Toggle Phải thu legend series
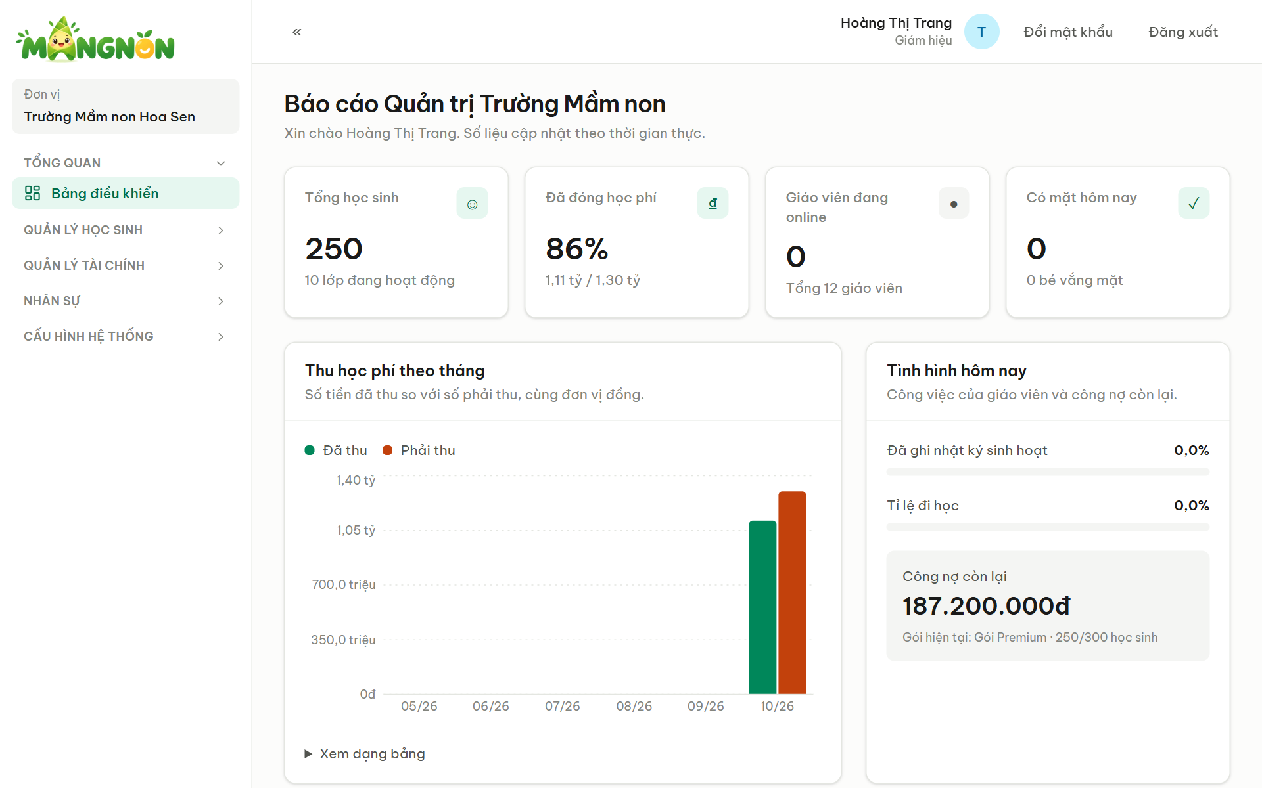1262x788 pixels. click(x=419, y=450)
